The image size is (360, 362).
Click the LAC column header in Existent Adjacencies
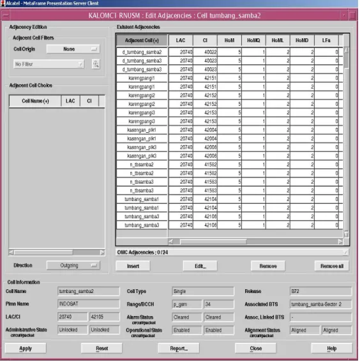(x=181, y=40)
